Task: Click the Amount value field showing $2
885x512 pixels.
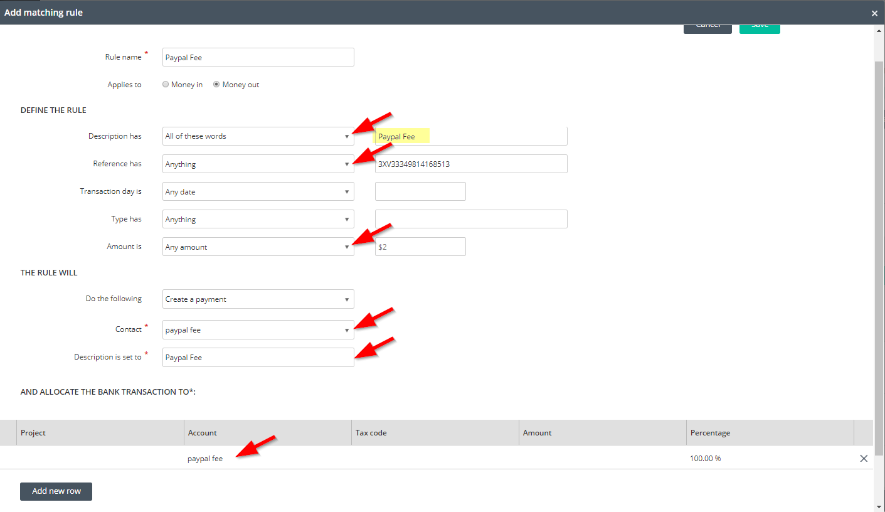Action: pos(420,247)
